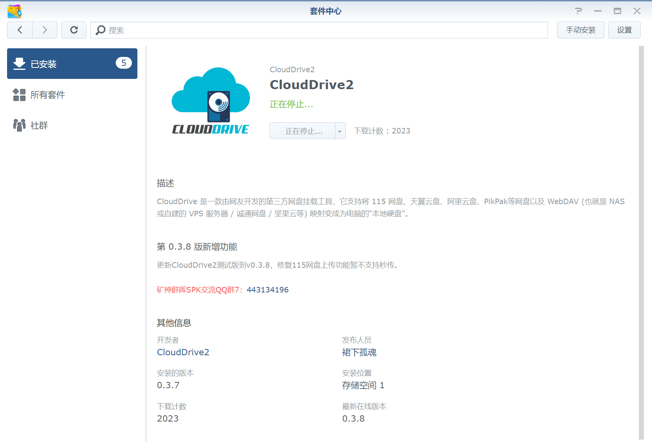652x442 pixels.
Task: Select the 已安装 installed tab
Action: [x=72, y=64]
